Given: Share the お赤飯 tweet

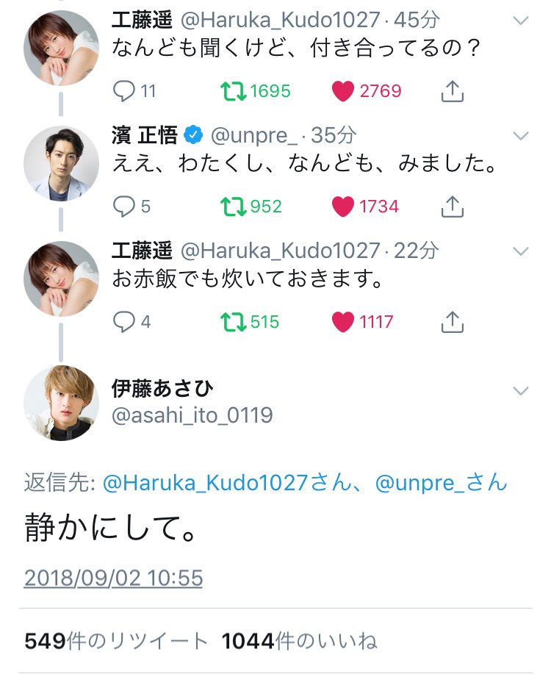Looking at the screenshot, I should click(x=453, y=321).
